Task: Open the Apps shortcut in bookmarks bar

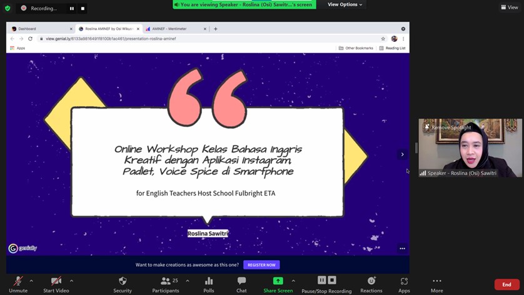Action: (x=18, y=48)
